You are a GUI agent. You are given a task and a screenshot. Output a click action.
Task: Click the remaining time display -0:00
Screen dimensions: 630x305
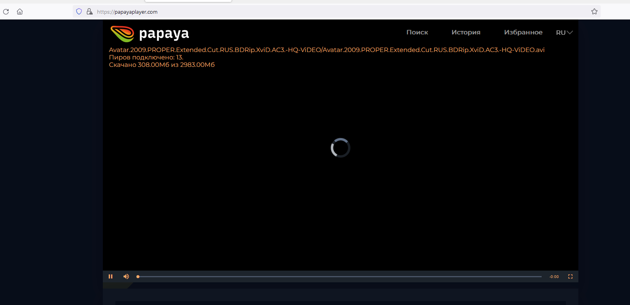[554, 277]
